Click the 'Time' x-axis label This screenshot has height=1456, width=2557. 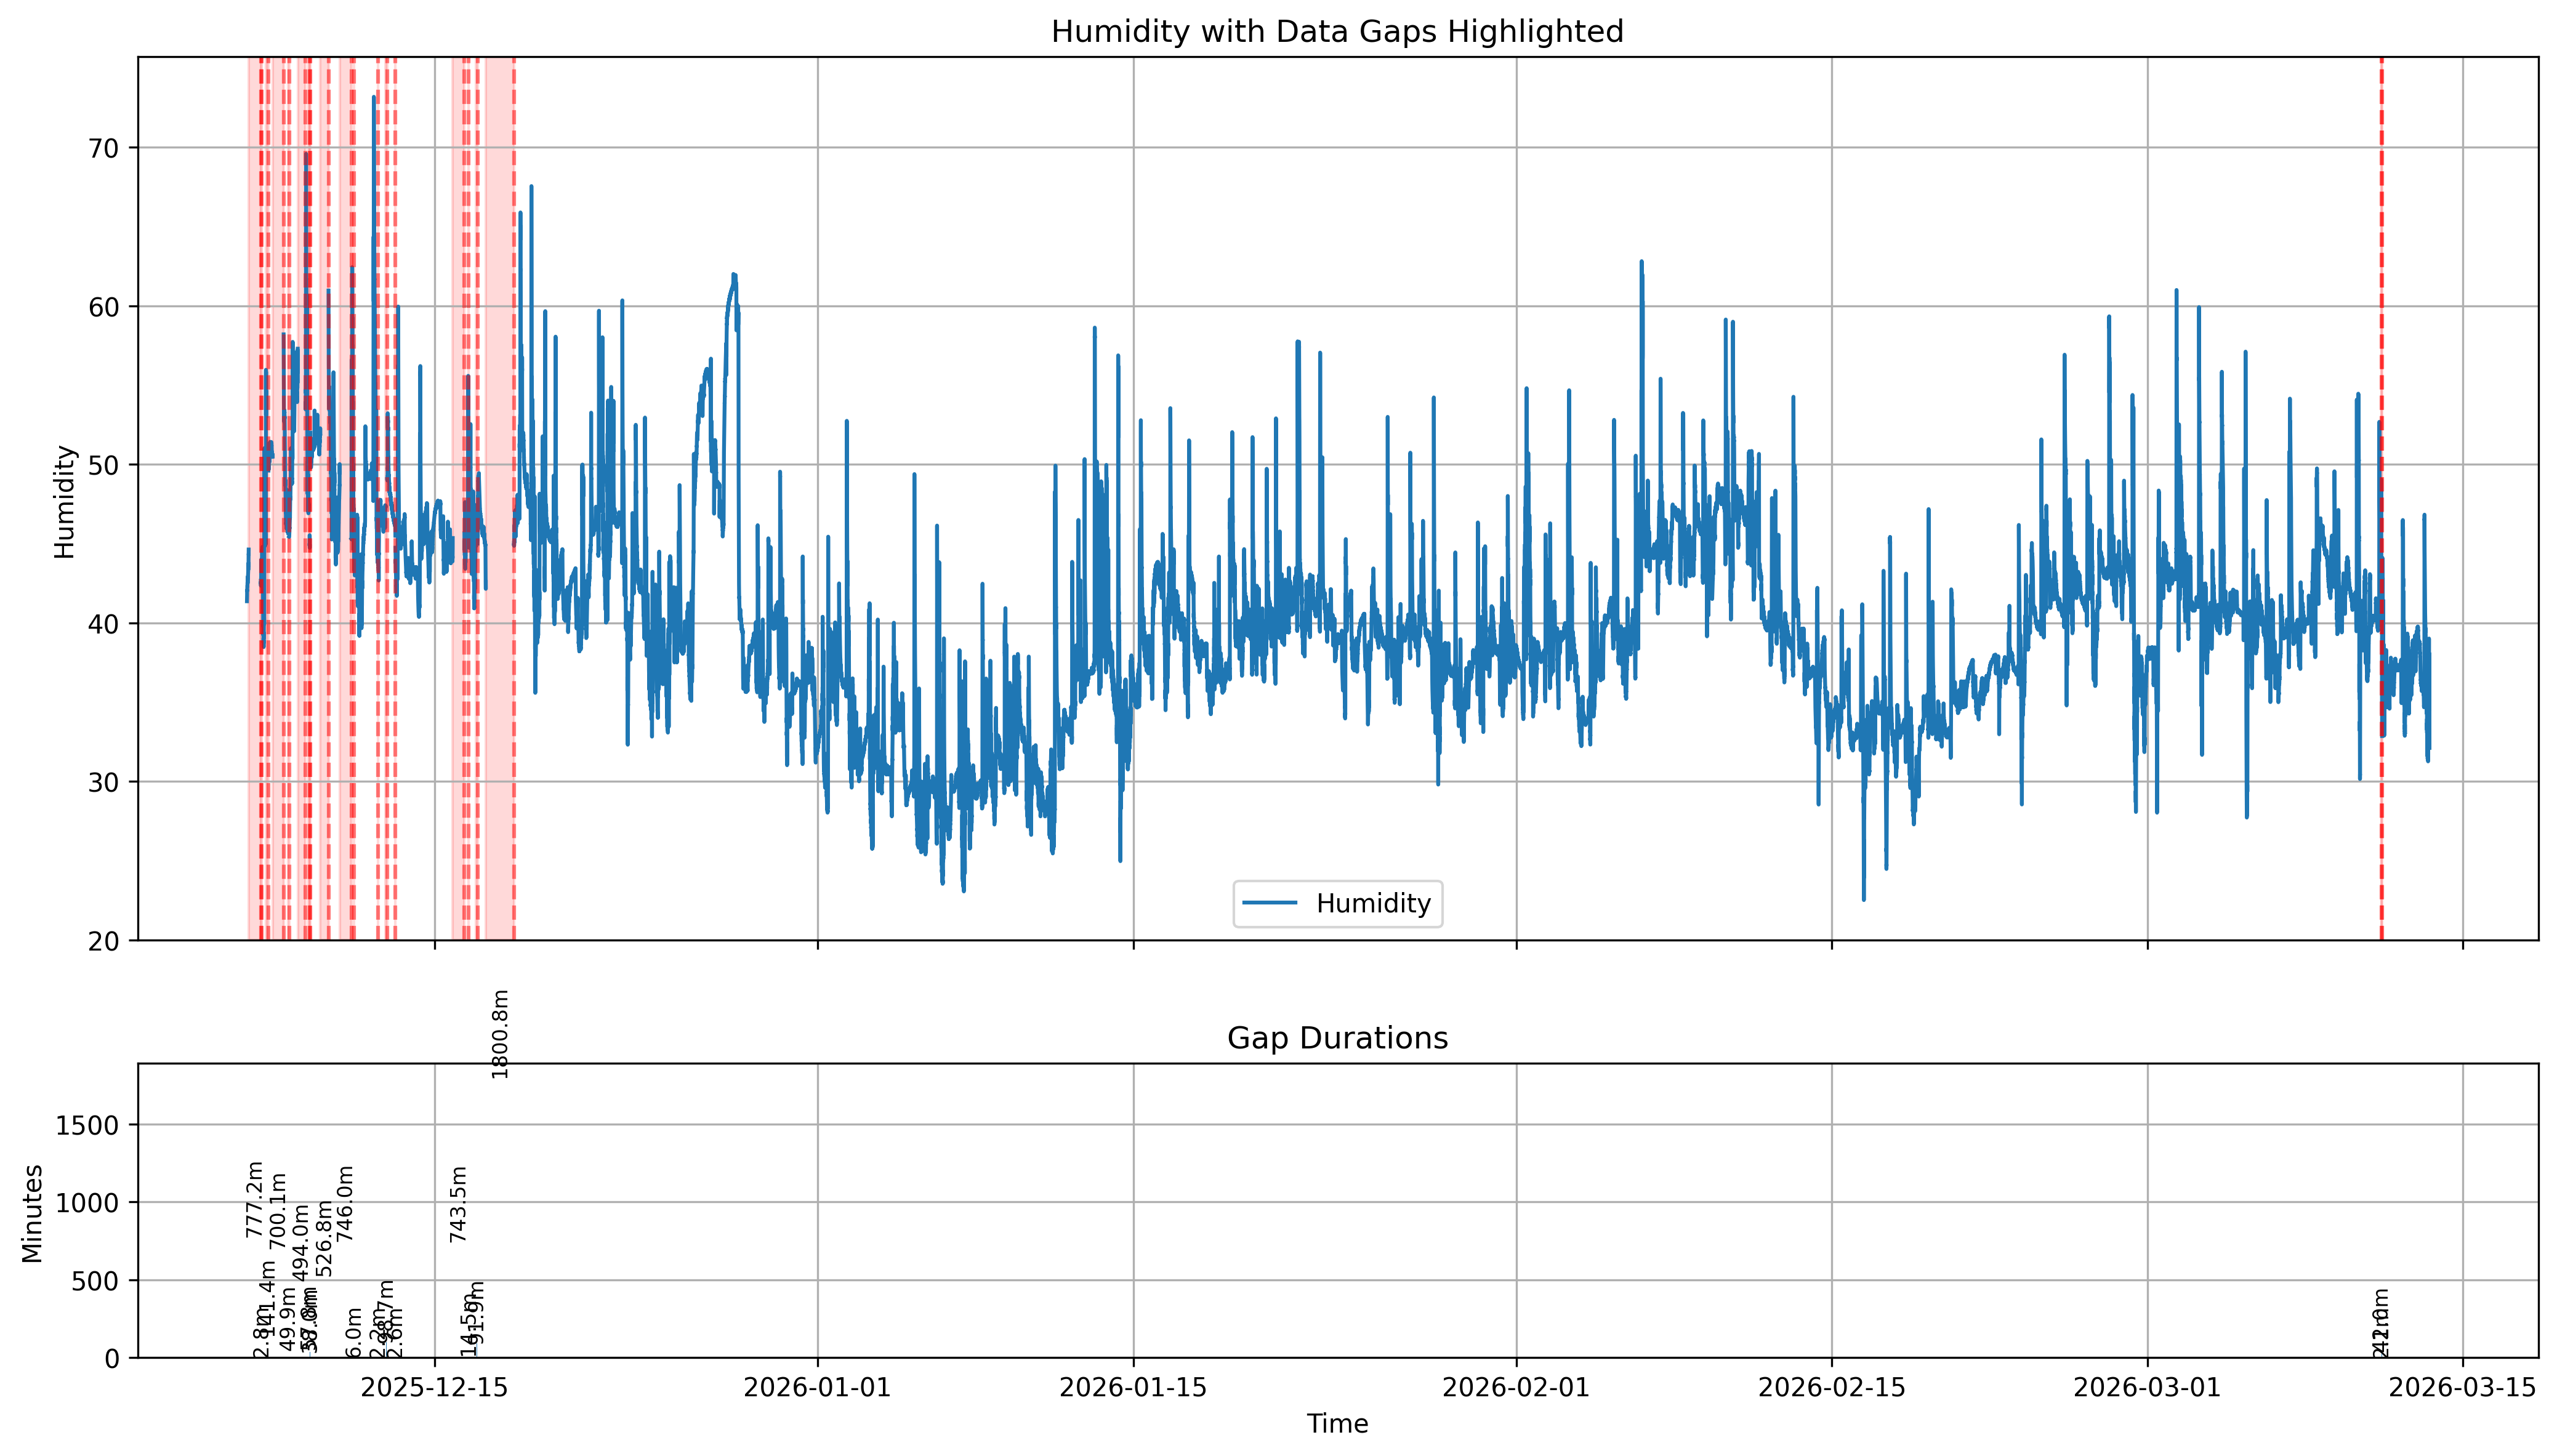click(x=1337, y=1424)
